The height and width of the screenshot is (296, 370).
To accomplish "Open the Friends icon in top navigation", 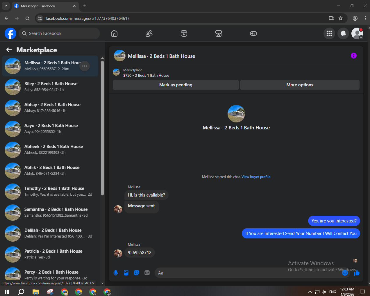I will (149, 33).
